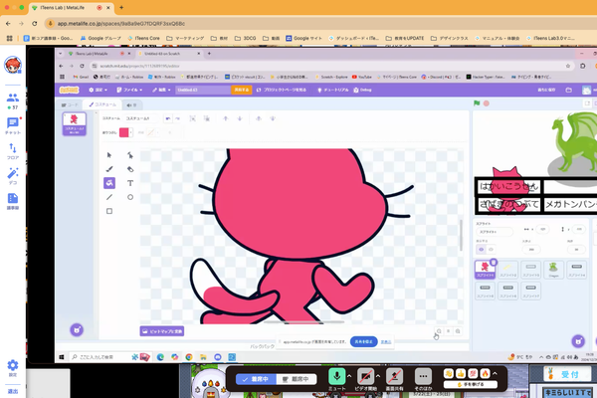Click the Send to Back icon
The height and width of the screenshot is (398, 597).
(x=273, y=118)
